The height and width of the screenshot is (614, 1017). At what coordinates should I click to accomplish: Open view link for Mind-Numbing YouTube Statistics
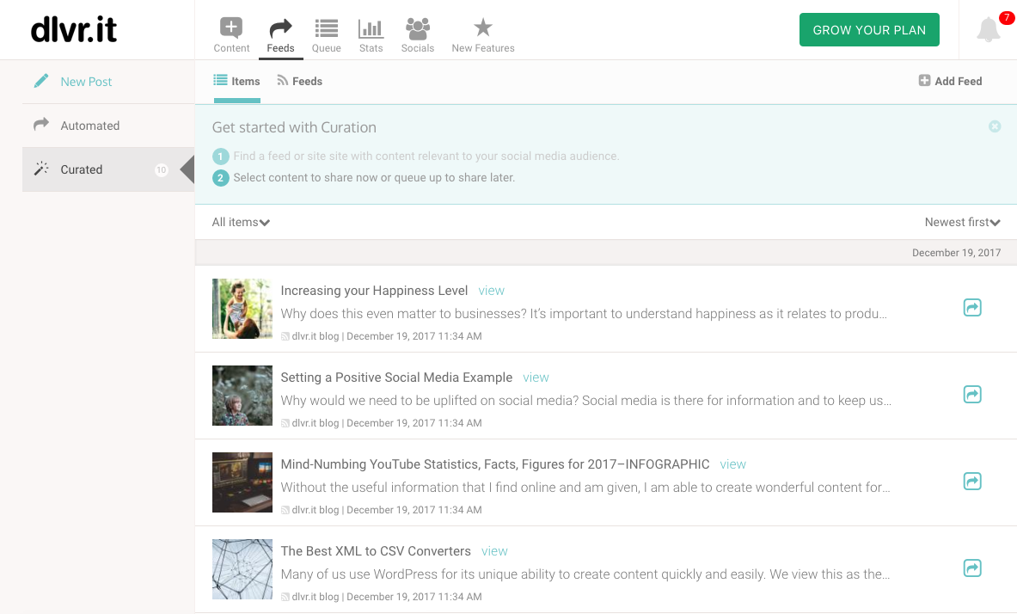[733, 464]
